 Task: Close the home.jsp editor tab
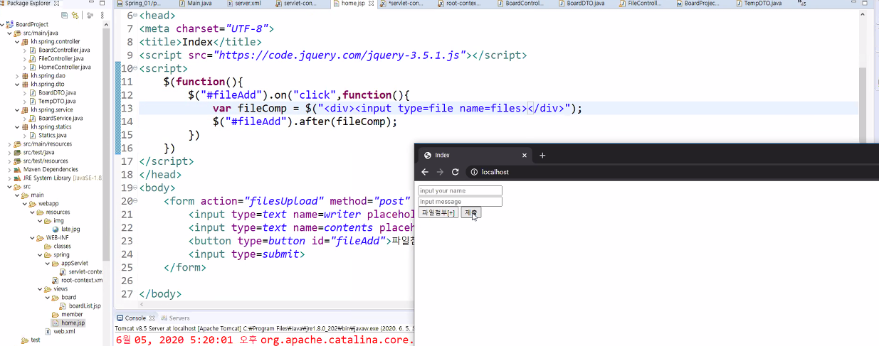point(372,4)
